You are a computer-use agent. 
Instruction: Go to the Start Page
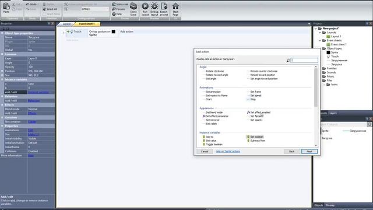tap(175, 9)
